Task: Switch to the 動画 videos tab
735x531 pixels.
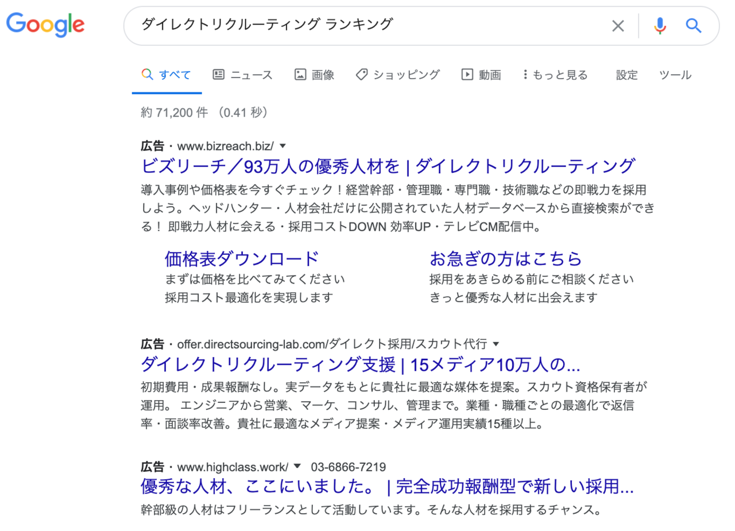Action: [481, 75]
